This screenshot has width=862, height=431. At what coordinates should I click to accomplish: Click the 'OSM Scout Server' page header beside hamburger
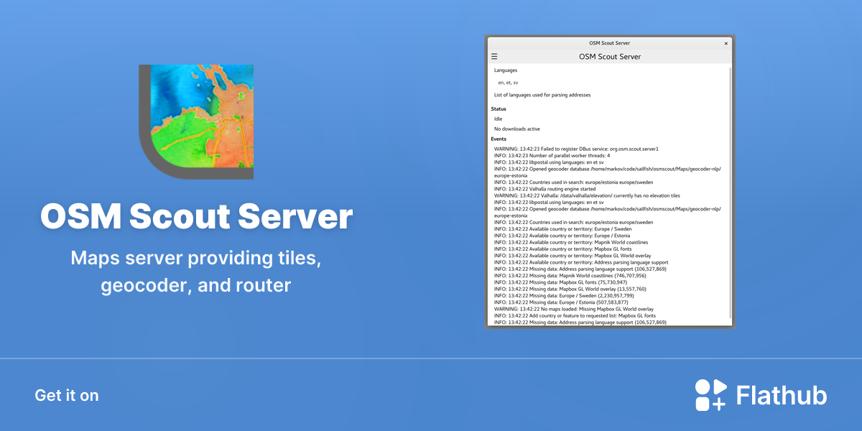point(609,57)
